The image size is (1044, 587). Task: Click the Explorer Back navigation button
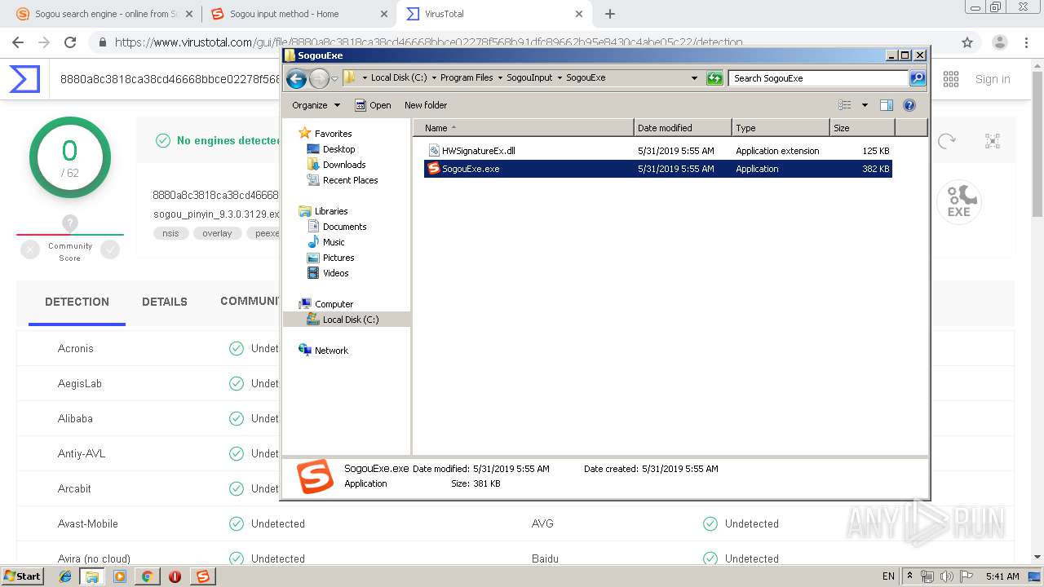(296, 78)
